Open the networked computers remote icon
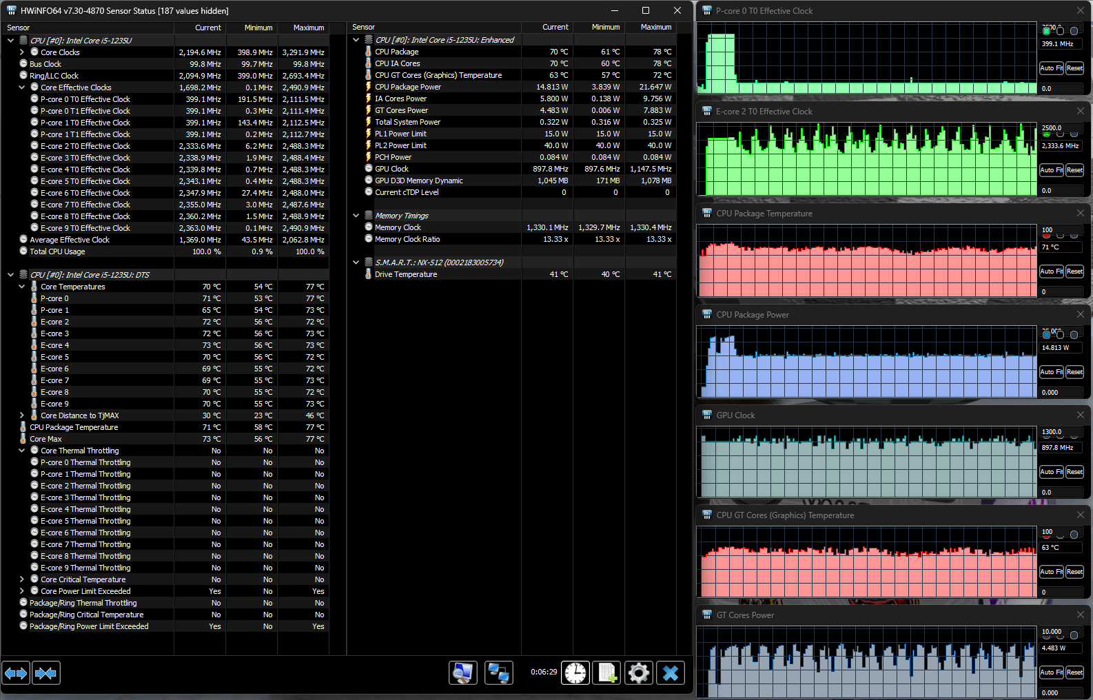This screenshot has width=1093, height=700. point(498,673)
